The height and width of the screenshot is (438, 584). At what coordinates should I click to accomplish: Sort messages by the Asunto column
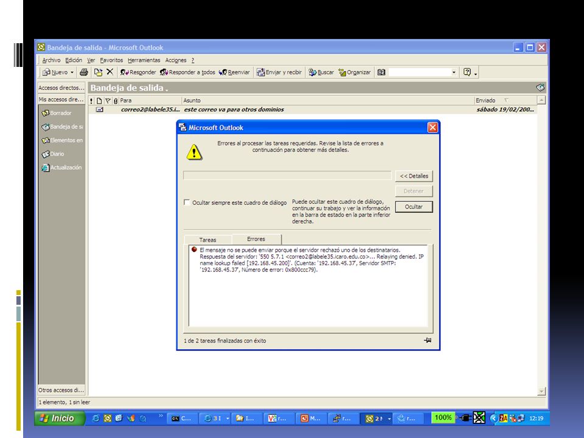tap(328, 100)
